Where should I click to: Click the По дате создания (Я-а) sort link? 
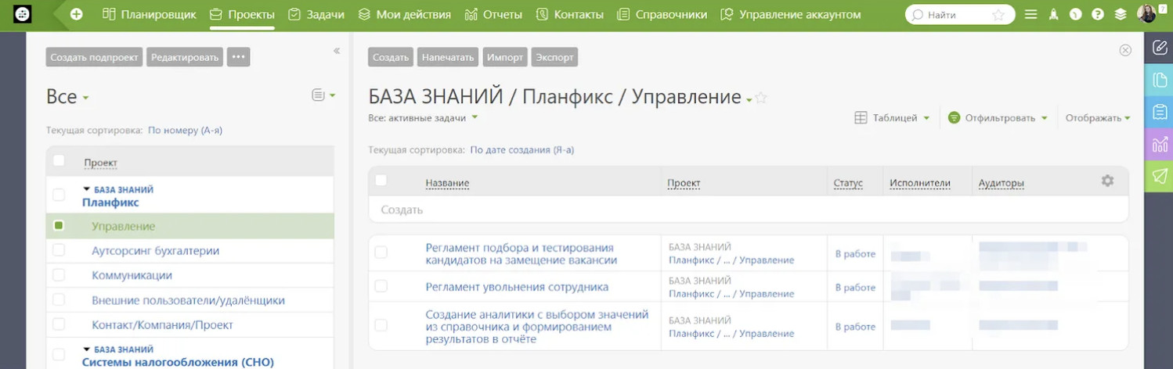522,149
